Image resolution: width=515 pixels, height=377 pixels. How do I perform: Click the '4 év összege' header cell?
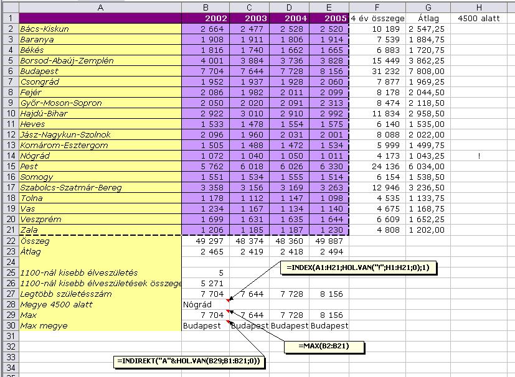(x=377, y=19)
